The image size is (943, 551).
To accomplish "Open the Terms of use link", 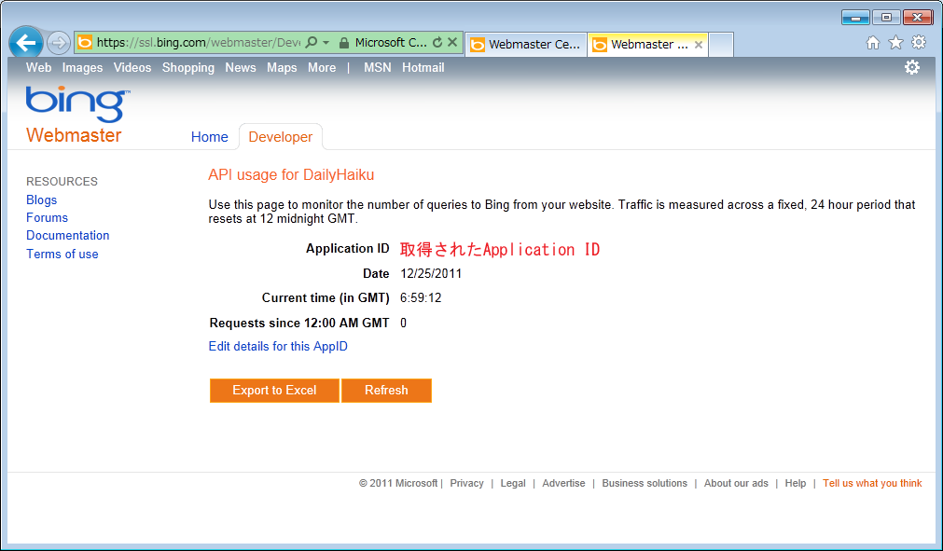I will pyautogui.click(x=62, y=255).
